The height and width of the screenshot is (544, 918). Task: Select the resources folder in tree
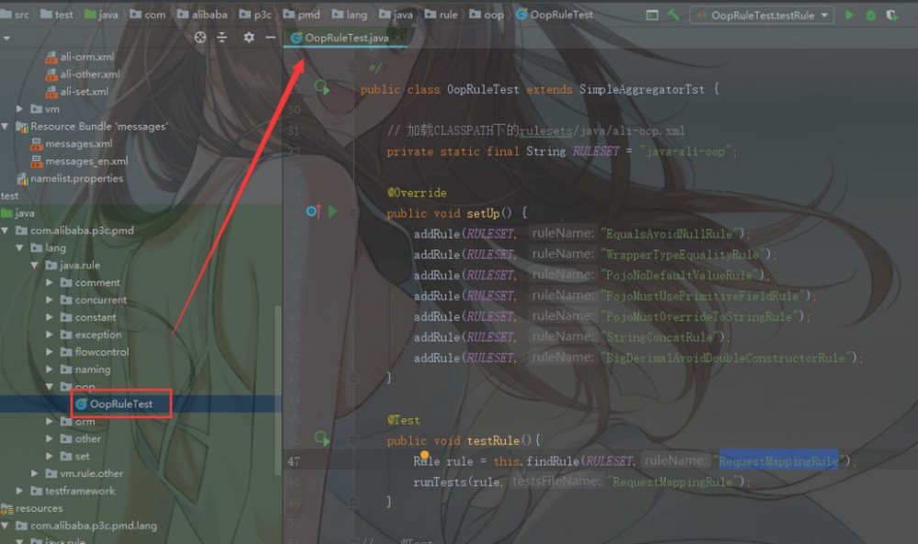tap(32, 508)
